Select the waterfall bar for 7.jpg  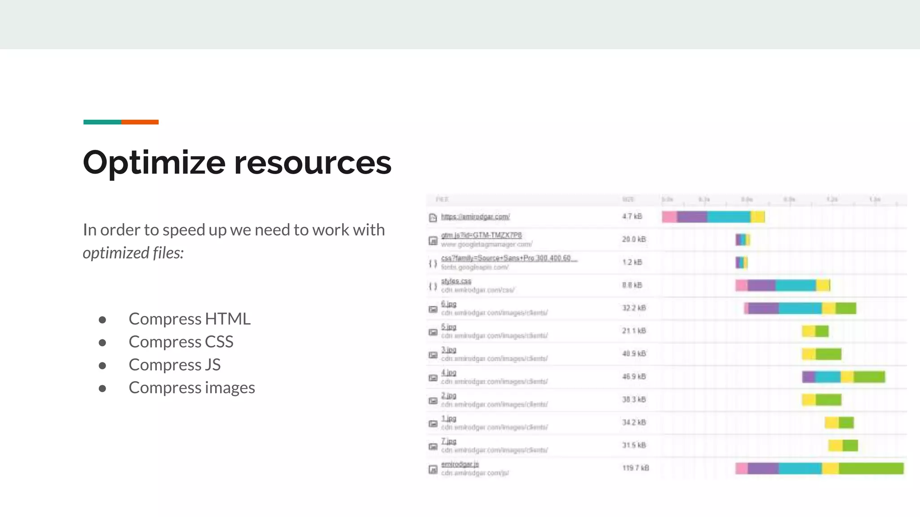pyautogui.click(x=843, y=446)
